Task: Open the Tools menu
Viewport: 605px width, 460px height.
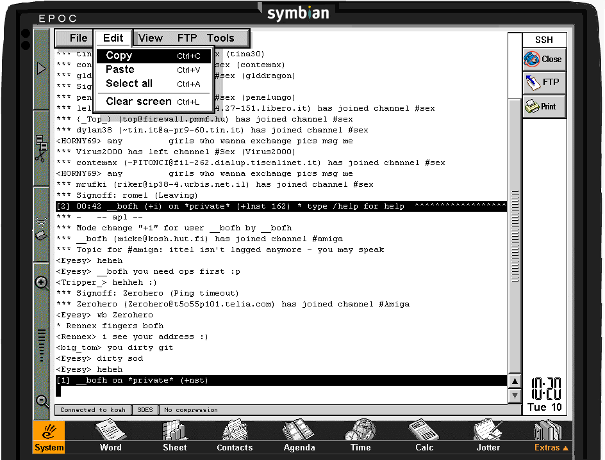Action: [x=220, y=38]
